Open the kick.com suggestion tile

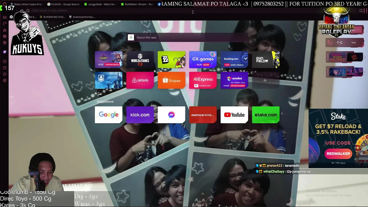[x=140, y=115]
